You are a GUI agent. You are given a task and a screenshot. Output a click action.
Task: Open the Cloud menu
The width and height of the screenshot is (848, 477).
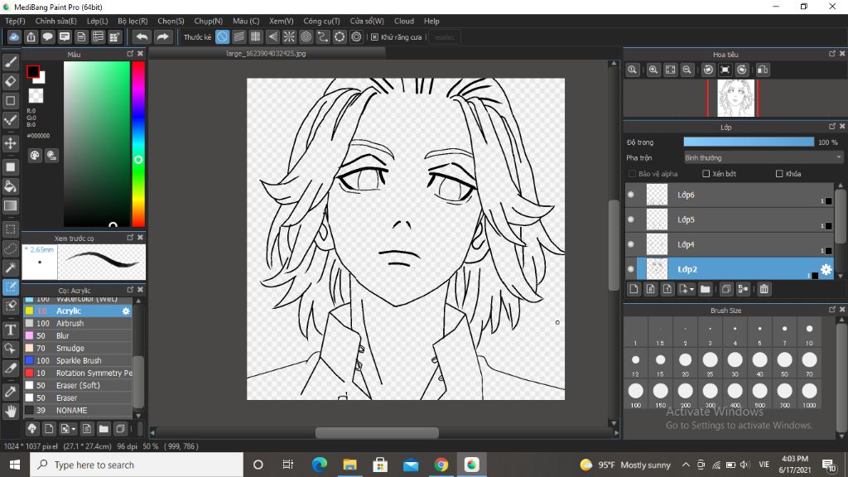coord(404,21)
